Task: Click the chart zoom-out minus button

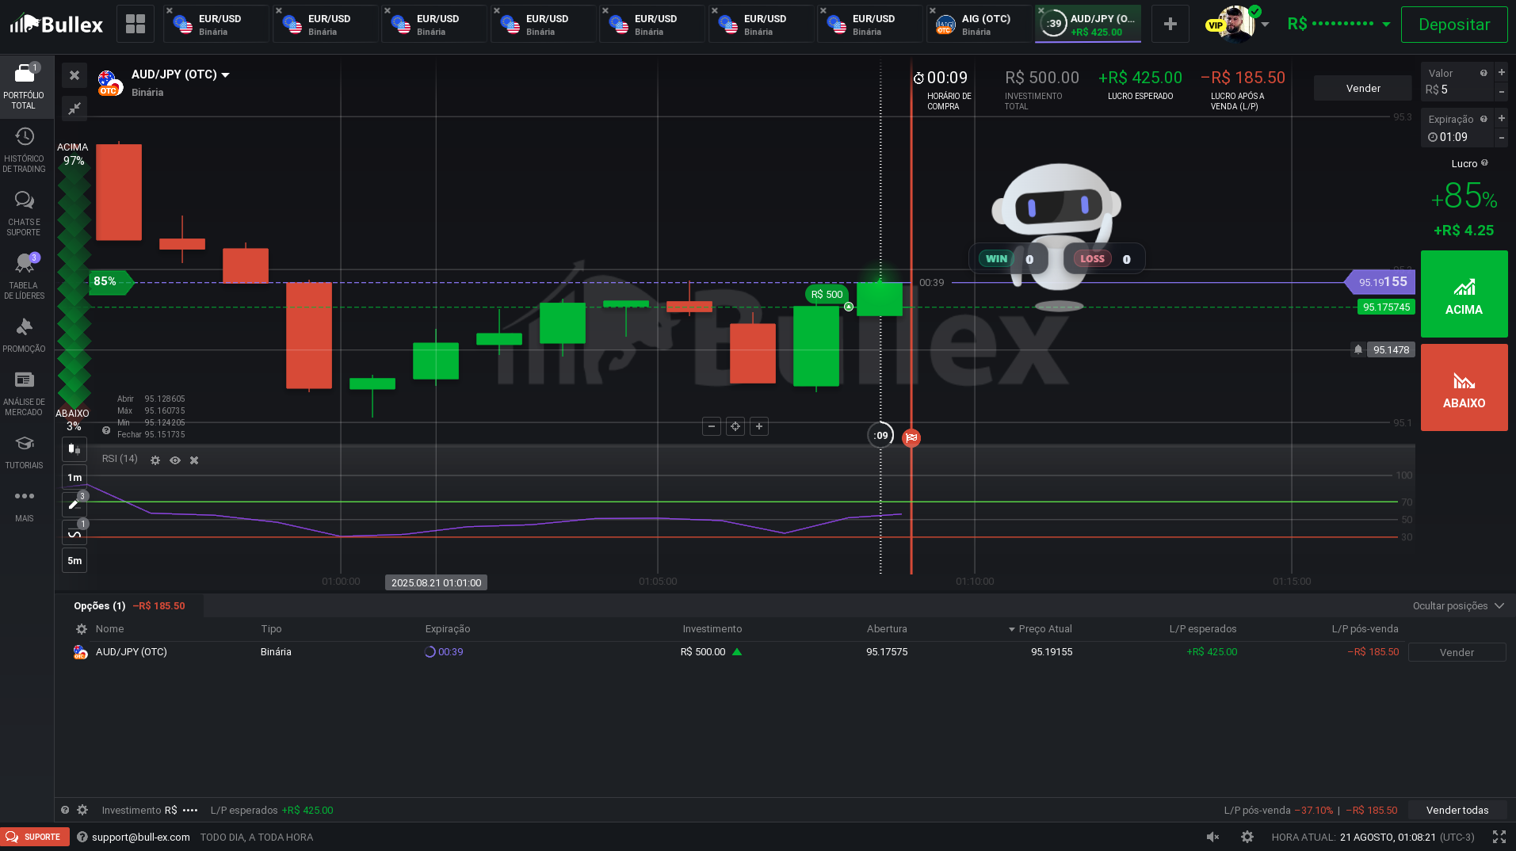Action: tap(711, 427)
